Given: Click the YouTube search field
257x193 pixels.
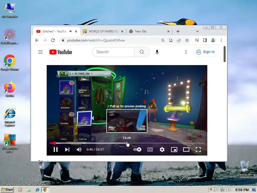Looking at the screenshot, I should 113,52.
